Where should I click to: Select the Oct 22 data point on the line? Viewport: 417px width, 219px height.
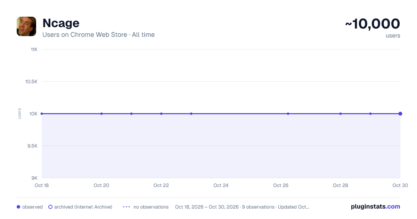tap(161, 114)
